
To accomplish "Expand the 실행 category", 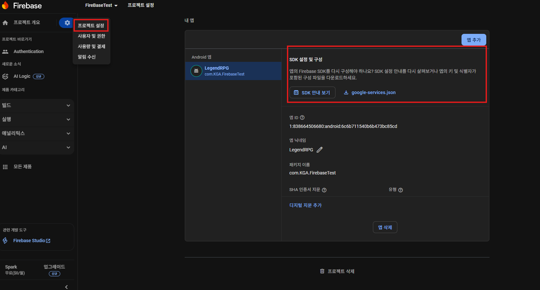I will click(x=37, y=119).
